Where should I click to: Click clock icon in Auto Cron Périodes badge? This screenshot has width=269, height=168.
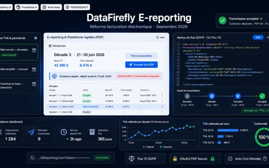point(230,159)
